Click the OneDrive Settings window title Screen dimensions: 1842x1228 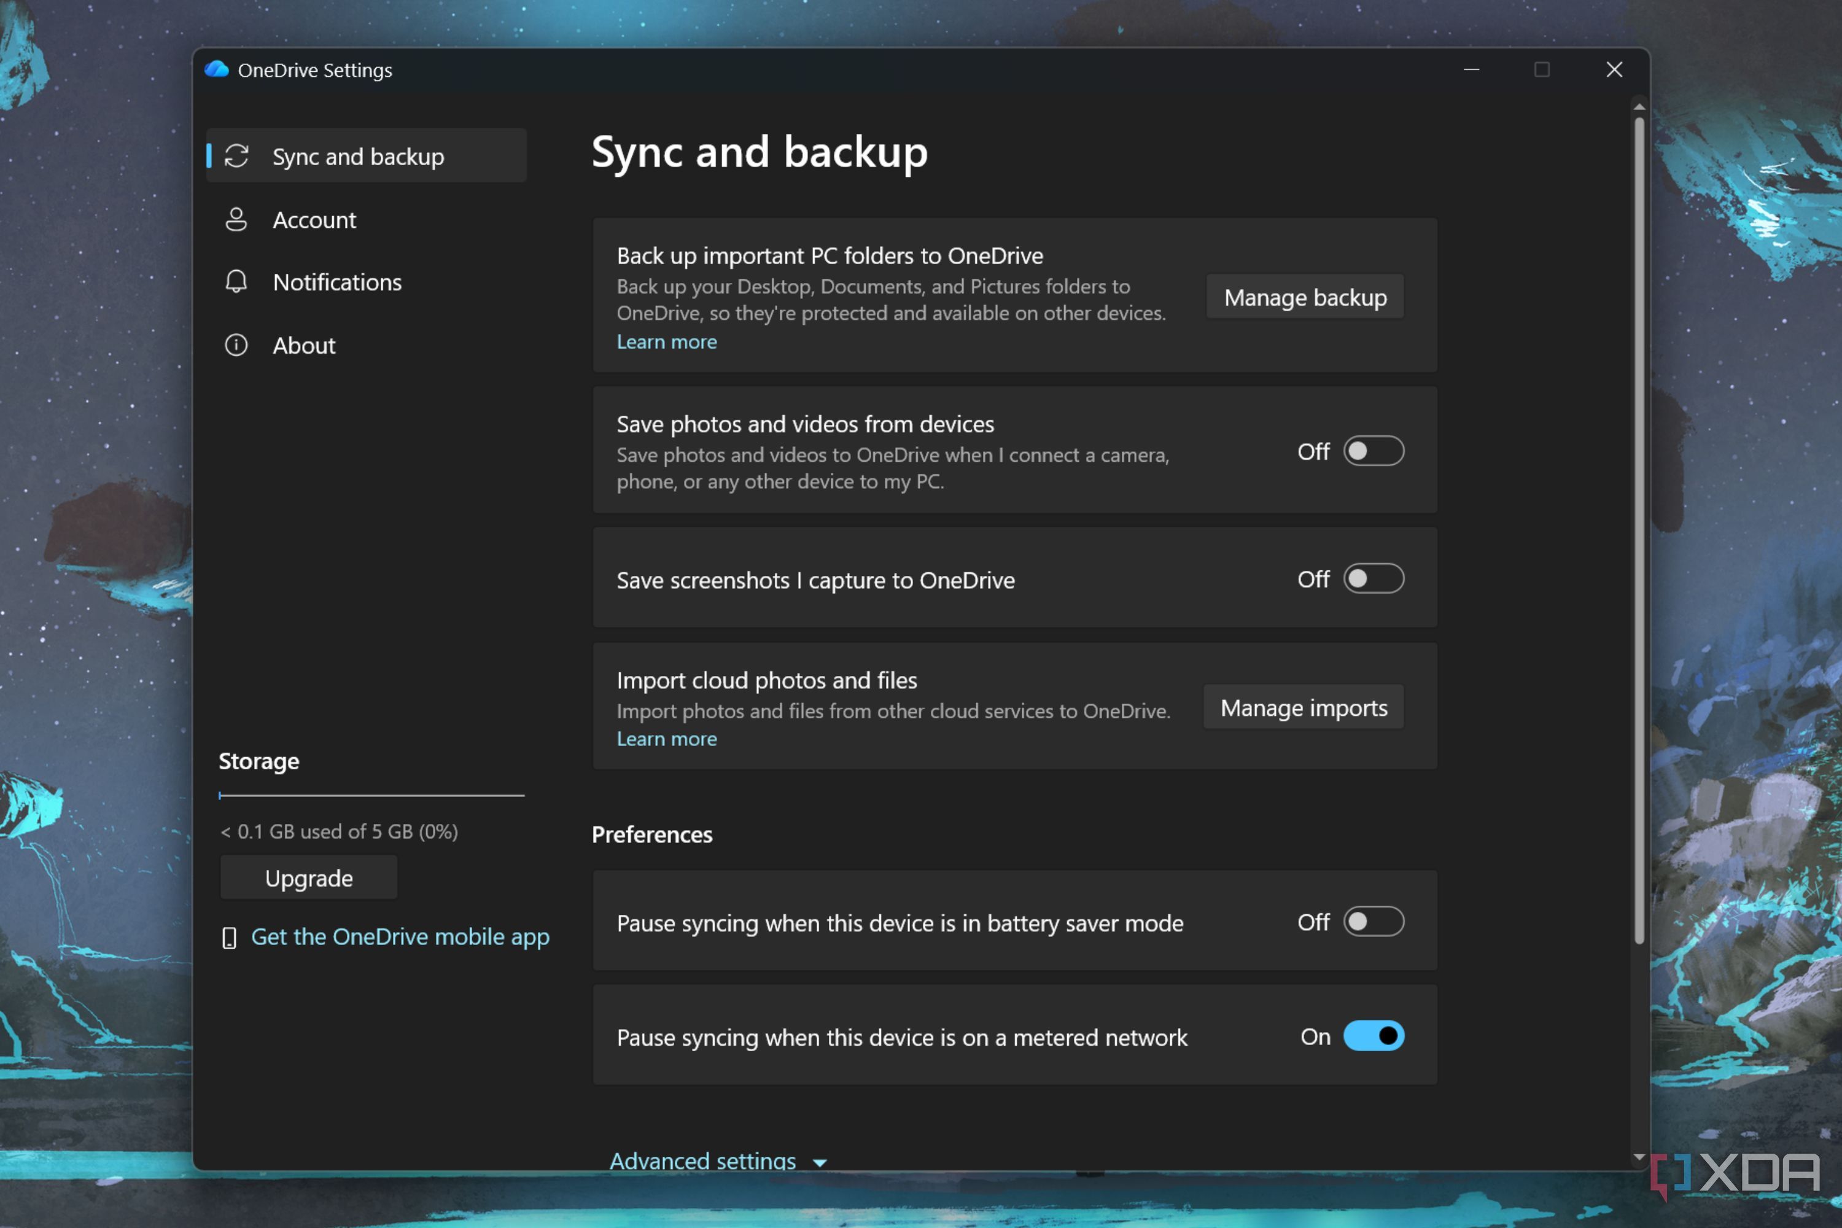coord(315,71)
